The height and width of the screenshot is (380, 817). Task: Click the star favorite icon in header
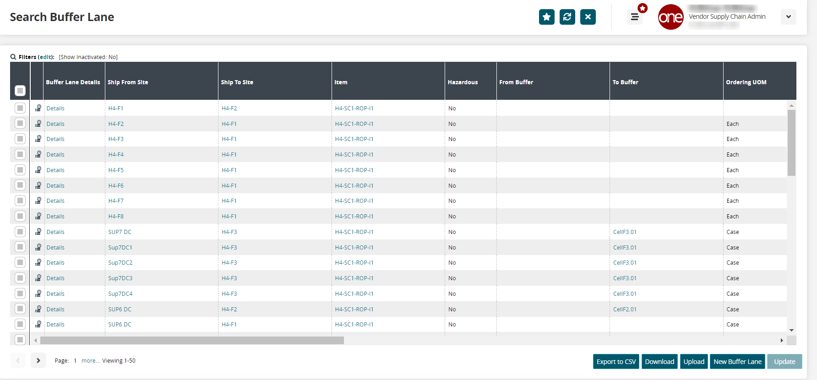pyautogui.click(x=546, y=17)
